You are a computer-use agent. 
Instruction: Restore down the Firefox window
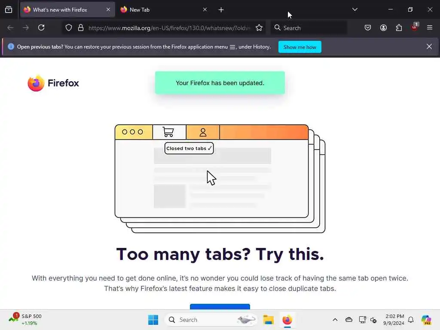[410, 9]
